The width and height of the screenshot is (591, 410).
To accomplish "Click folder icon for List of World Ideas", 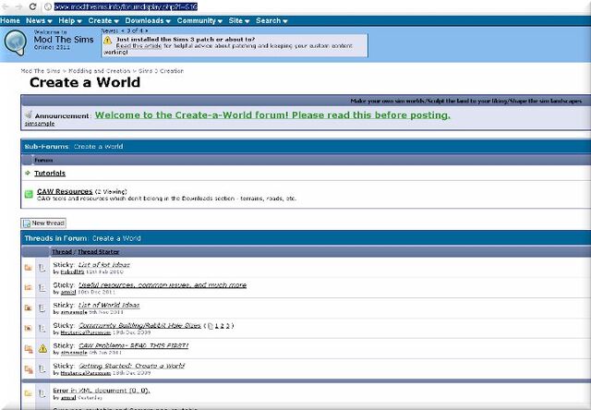I will point(29,307).
